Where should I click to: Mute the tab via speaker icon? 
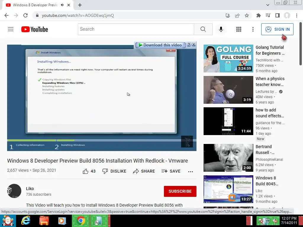62,5
